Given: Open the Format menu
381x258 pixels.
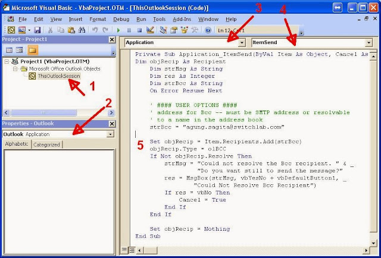Looking at the screenshot, I should tap(98, 19).
